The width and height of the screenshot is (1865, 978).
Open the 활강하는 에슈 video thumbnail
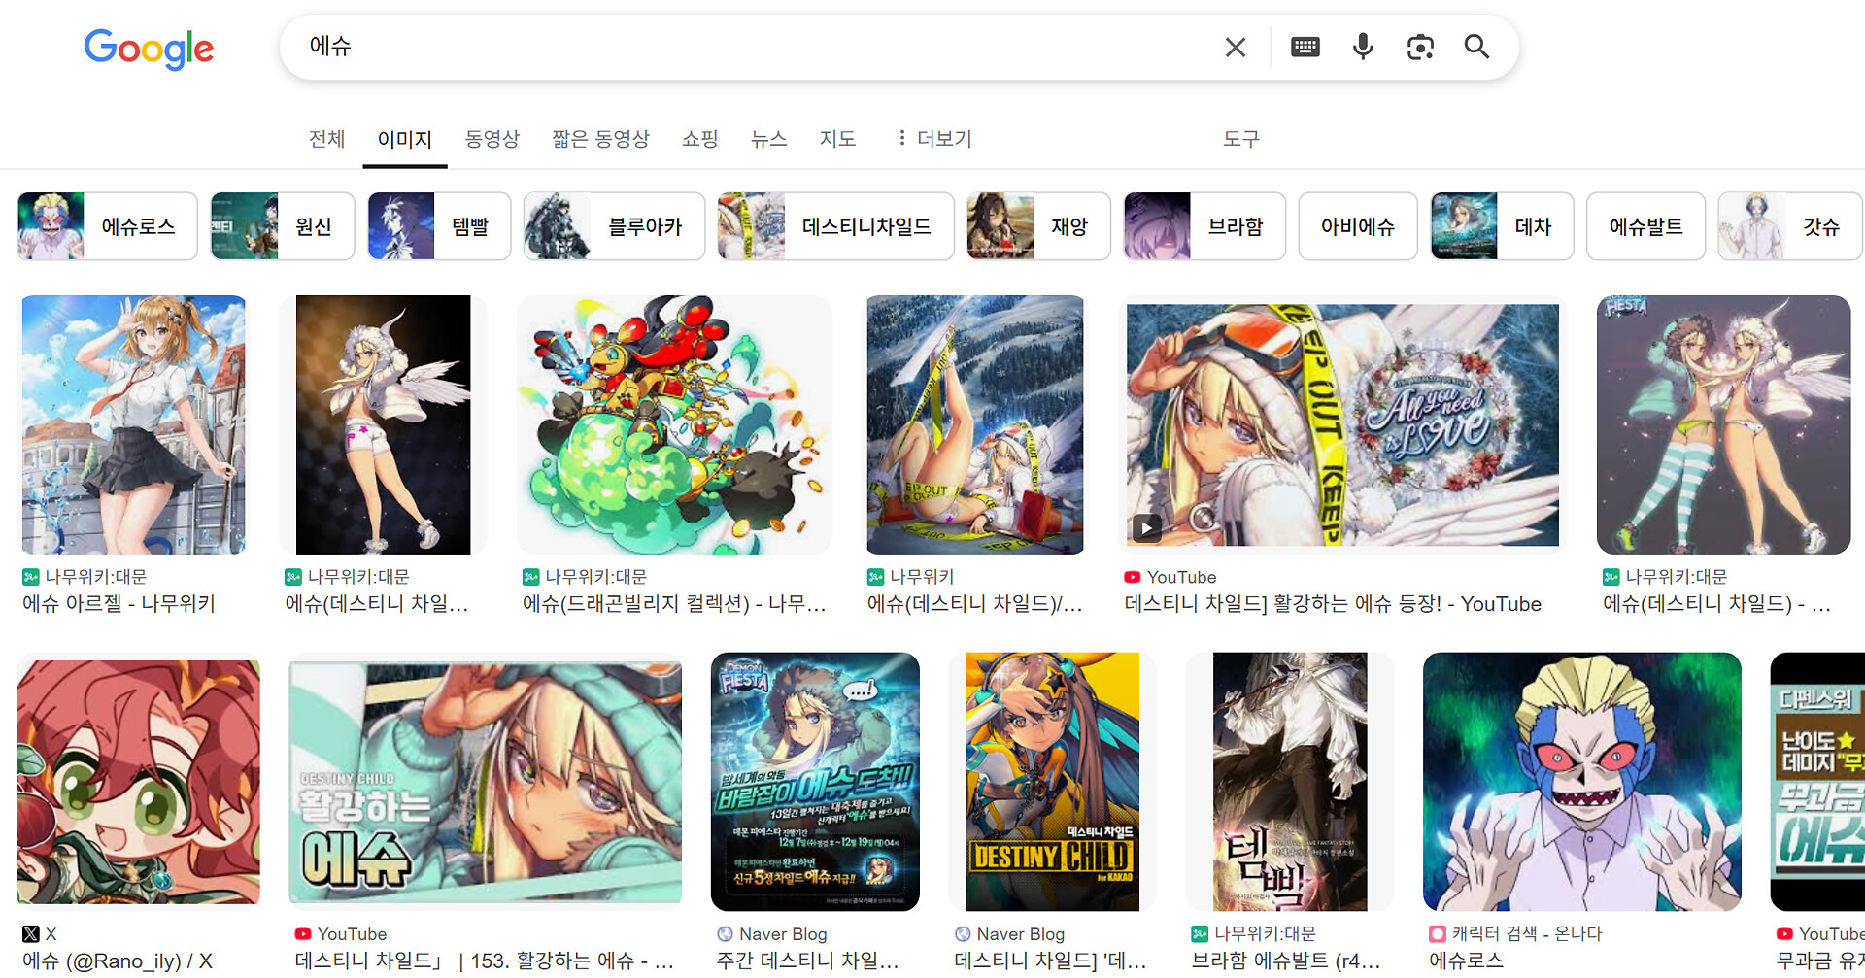tap(486, 782)
